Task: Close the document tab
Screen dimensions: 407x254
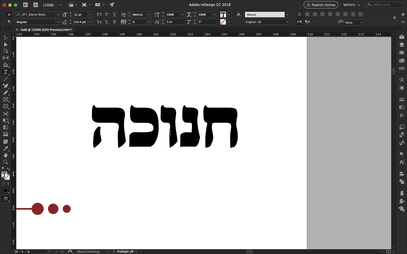Action: 17,30
